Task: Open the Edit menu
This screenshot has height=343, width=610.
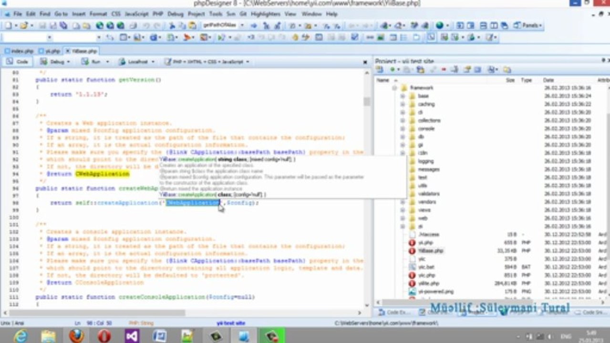Action: pos(31,14)
